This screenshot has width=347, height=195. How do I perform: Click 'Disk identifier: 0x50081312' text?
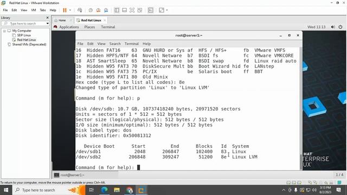coord(113,135)
